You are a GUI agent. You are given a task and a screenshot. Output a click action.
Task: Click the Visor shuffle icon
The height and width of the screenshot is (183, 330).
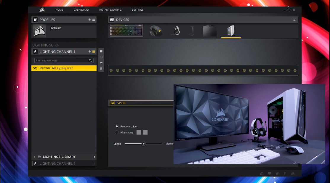tap(113, 103)
